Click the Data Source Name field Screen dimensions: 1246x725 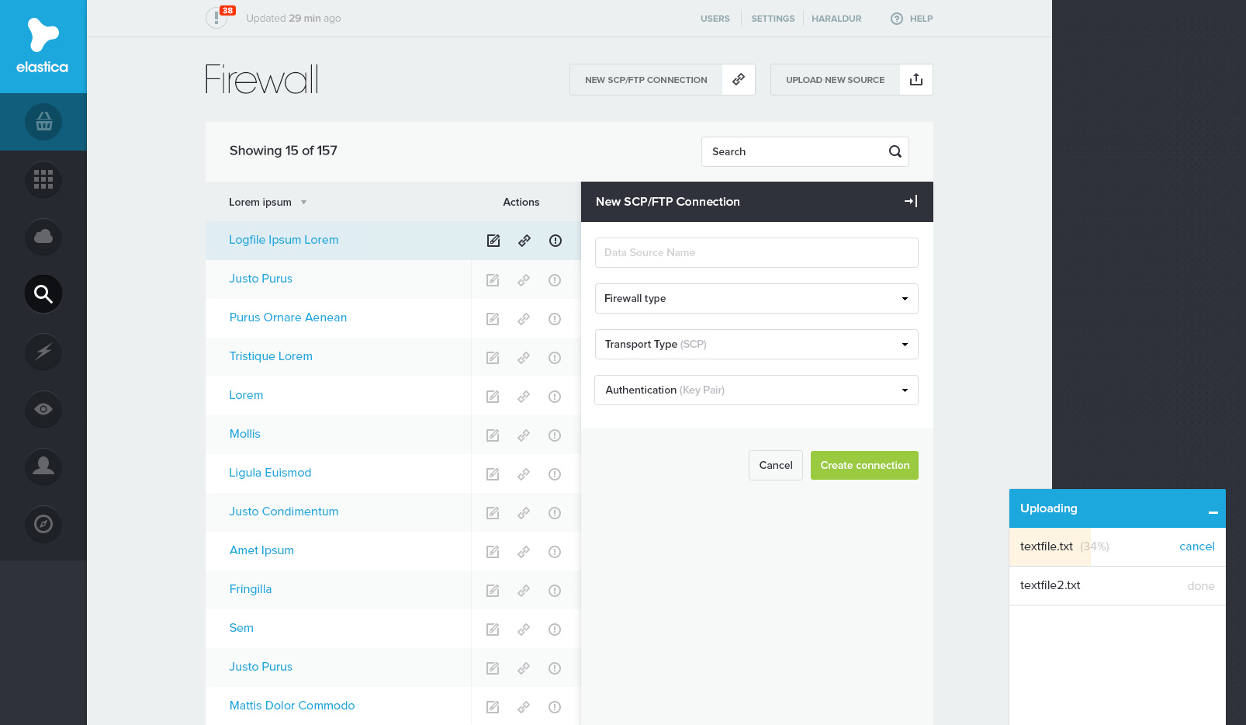pos(756,253)
